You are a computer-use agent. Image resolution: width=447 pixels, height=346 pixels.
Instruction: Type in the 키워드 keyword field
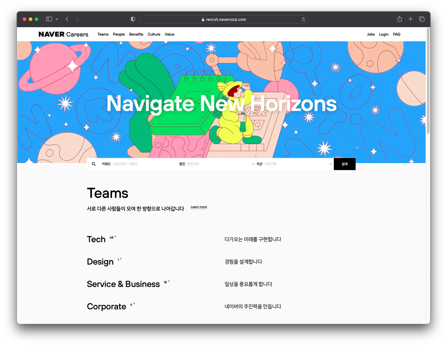tap(137, 164)
